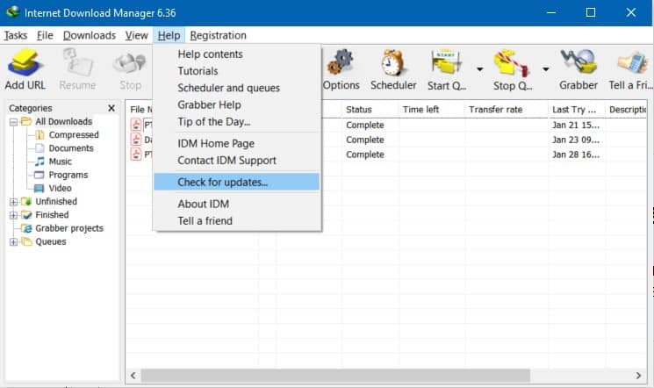Open the Tasks menu
The height and width of the screenshot is (388, 654).
click(16, 35)
